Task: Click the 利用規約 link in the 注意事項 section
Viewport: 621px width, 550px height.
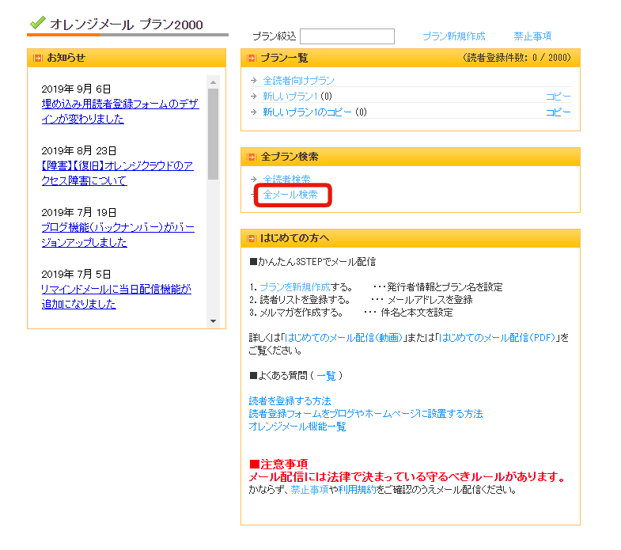Action: 357,490
